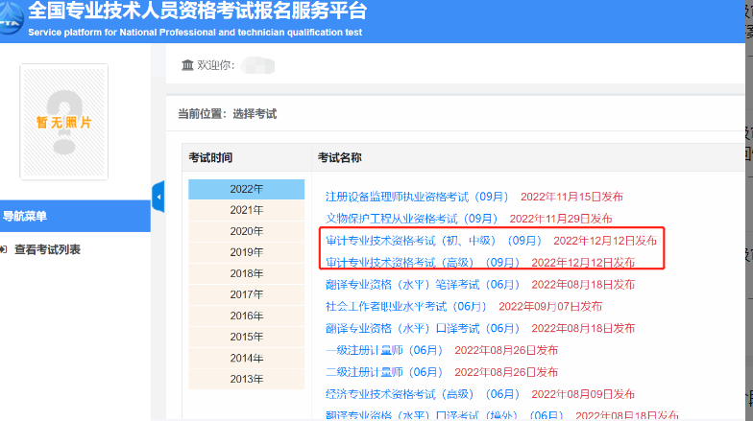This screenshot has width=753, height=421.
Task: Open 审计专业技术资格考试（高级）link
Action: (x=423, y=262)
